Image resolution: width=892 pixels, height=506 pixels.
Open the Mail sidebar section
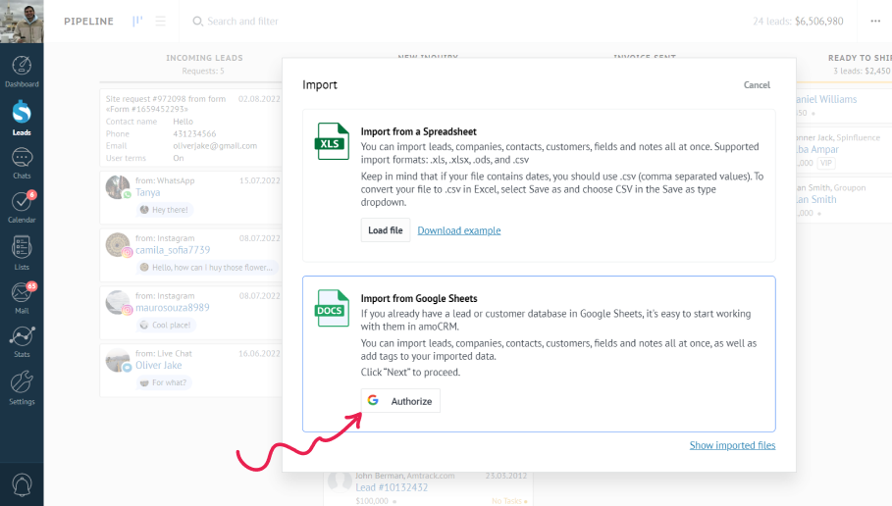point(22,298)
